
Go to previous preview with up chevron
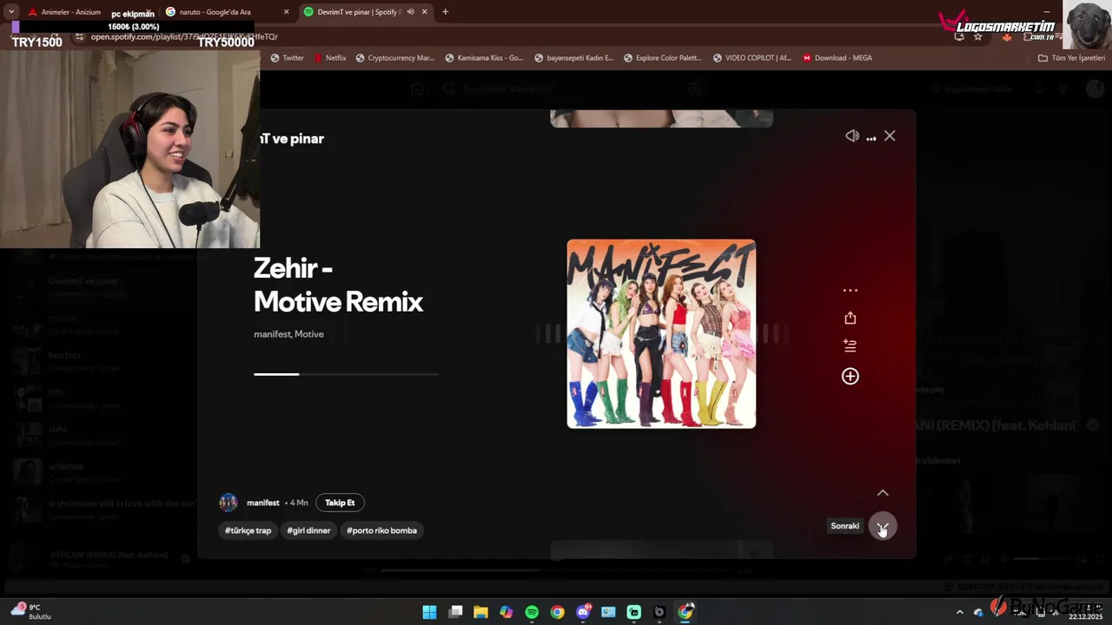tap(883, 492)
